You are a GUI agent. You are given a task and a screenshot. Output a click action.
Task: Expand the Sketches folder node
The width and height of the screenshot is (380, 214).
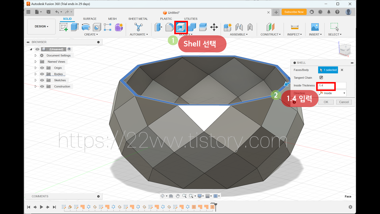click(x=35, y=80)
